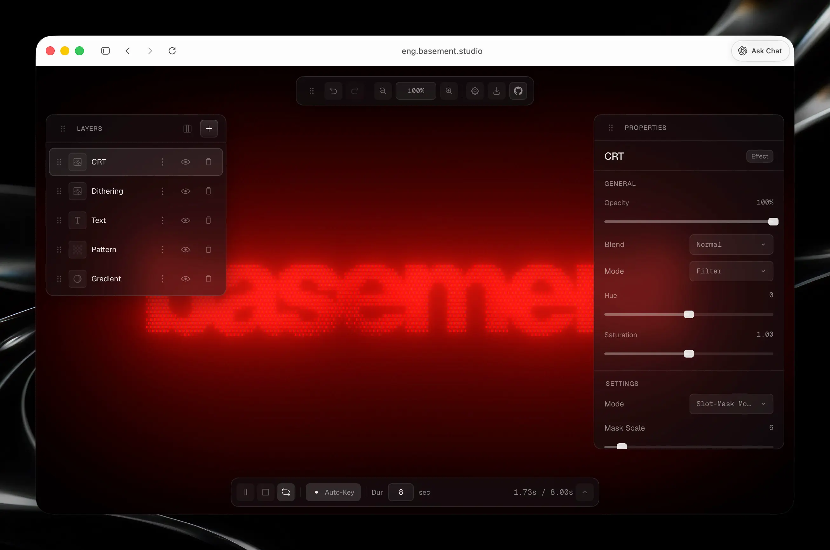
Task: Toggle the layers panel columns icon
Action: point(187,129)
